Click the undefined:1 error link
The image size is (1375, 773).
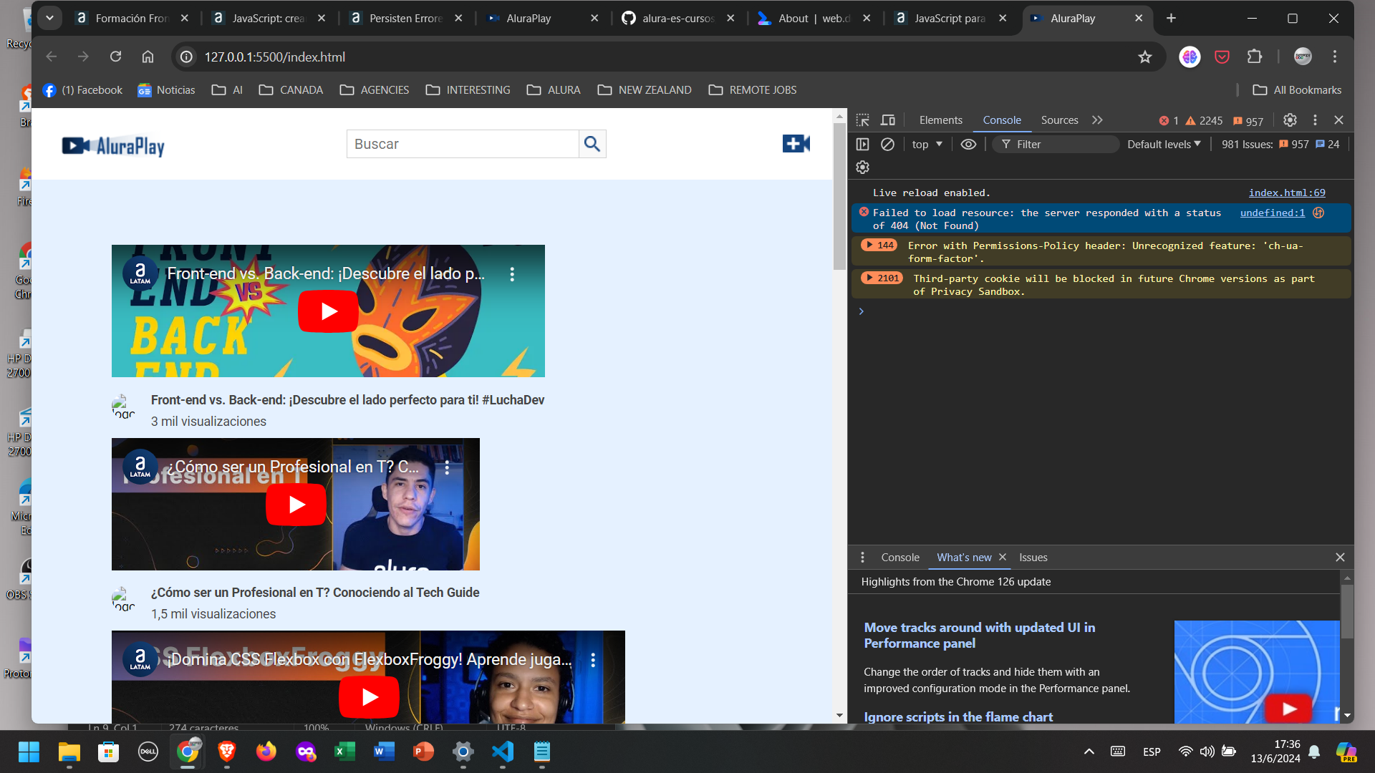pos(1273,213)
